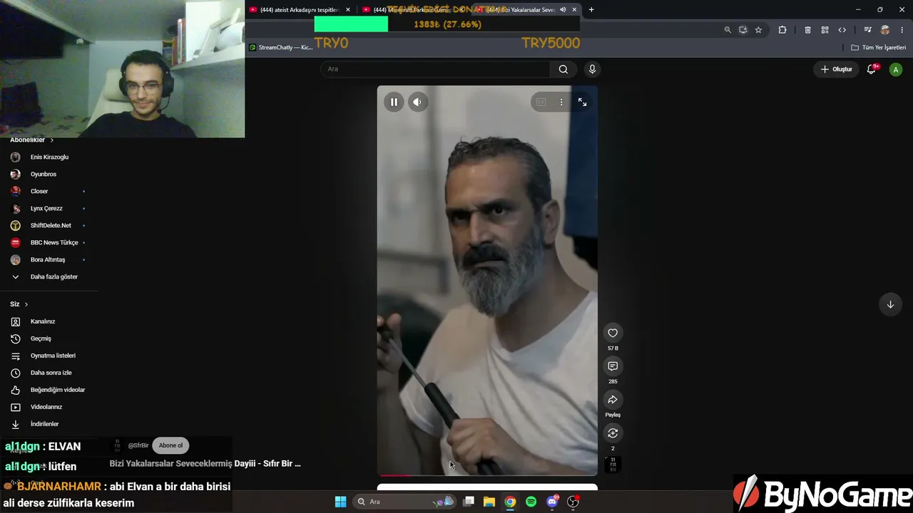Open the Oluştur create menu

click(x=837, y=69)
